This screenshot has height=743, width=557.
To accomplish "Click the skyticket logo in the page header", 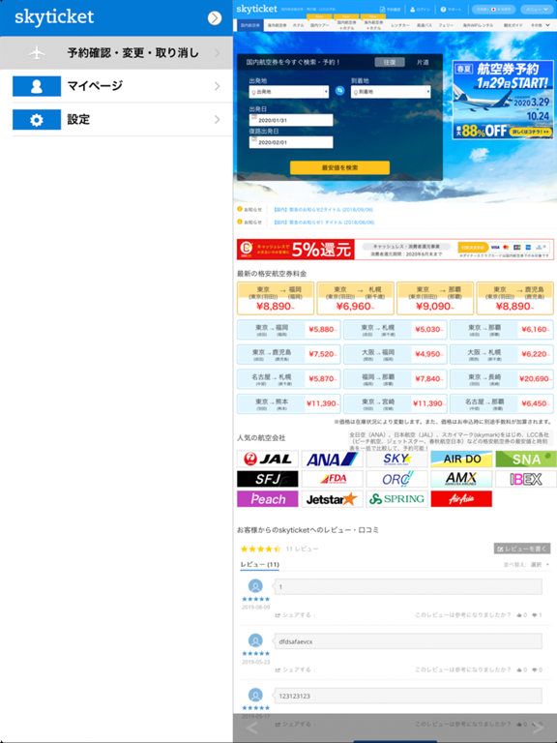I will pos(256,9).
